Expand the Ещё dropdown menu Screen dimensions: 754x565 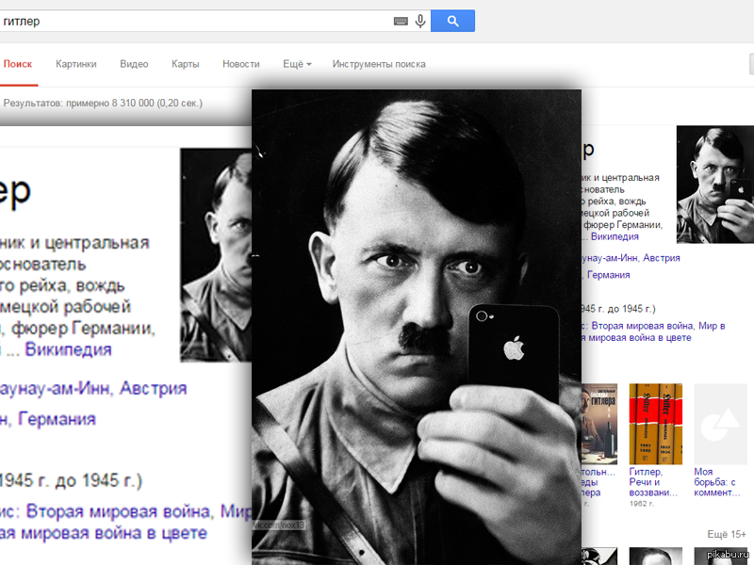click(297, 64)
